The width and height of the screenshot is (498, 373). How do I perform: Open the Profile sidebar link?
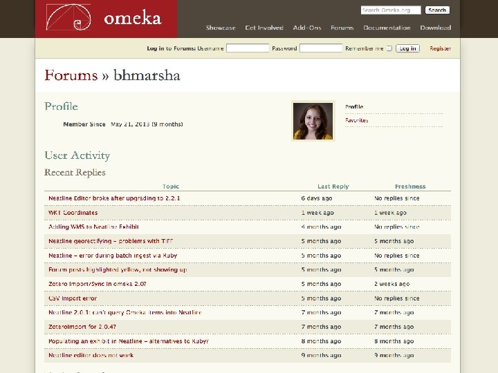(x=354, y=106)
